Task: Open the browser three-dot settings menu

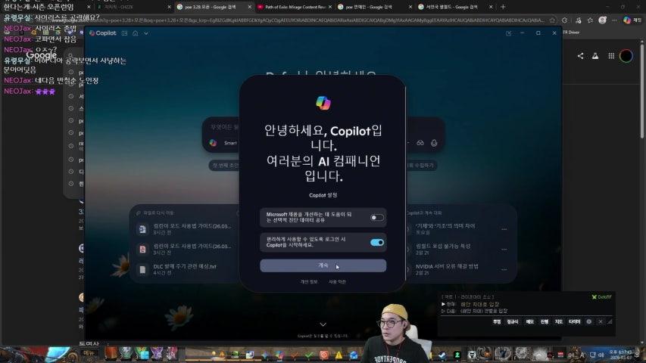Action: click(614, 20)
